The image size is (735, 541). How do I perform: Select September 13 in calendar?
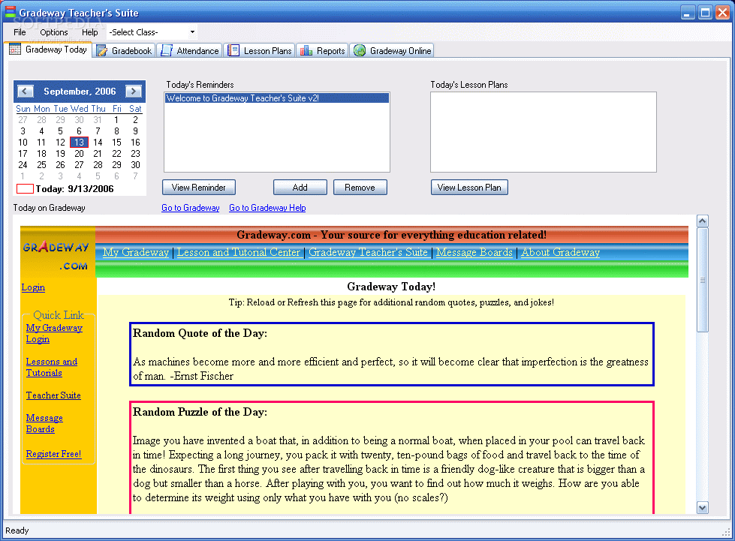click(80, 143)
